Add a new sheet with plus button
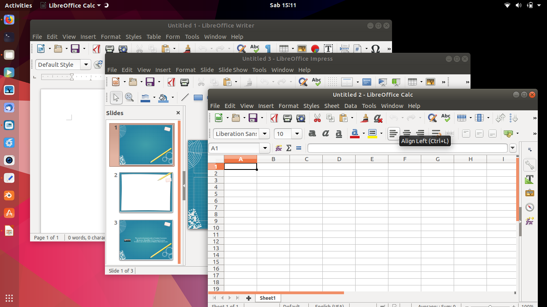 (x=249, y=298)
